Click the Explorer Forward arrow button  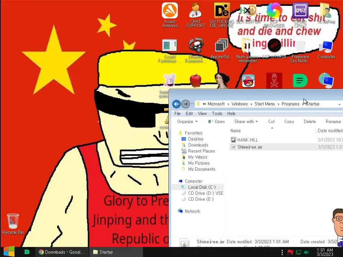coord(186,104)
